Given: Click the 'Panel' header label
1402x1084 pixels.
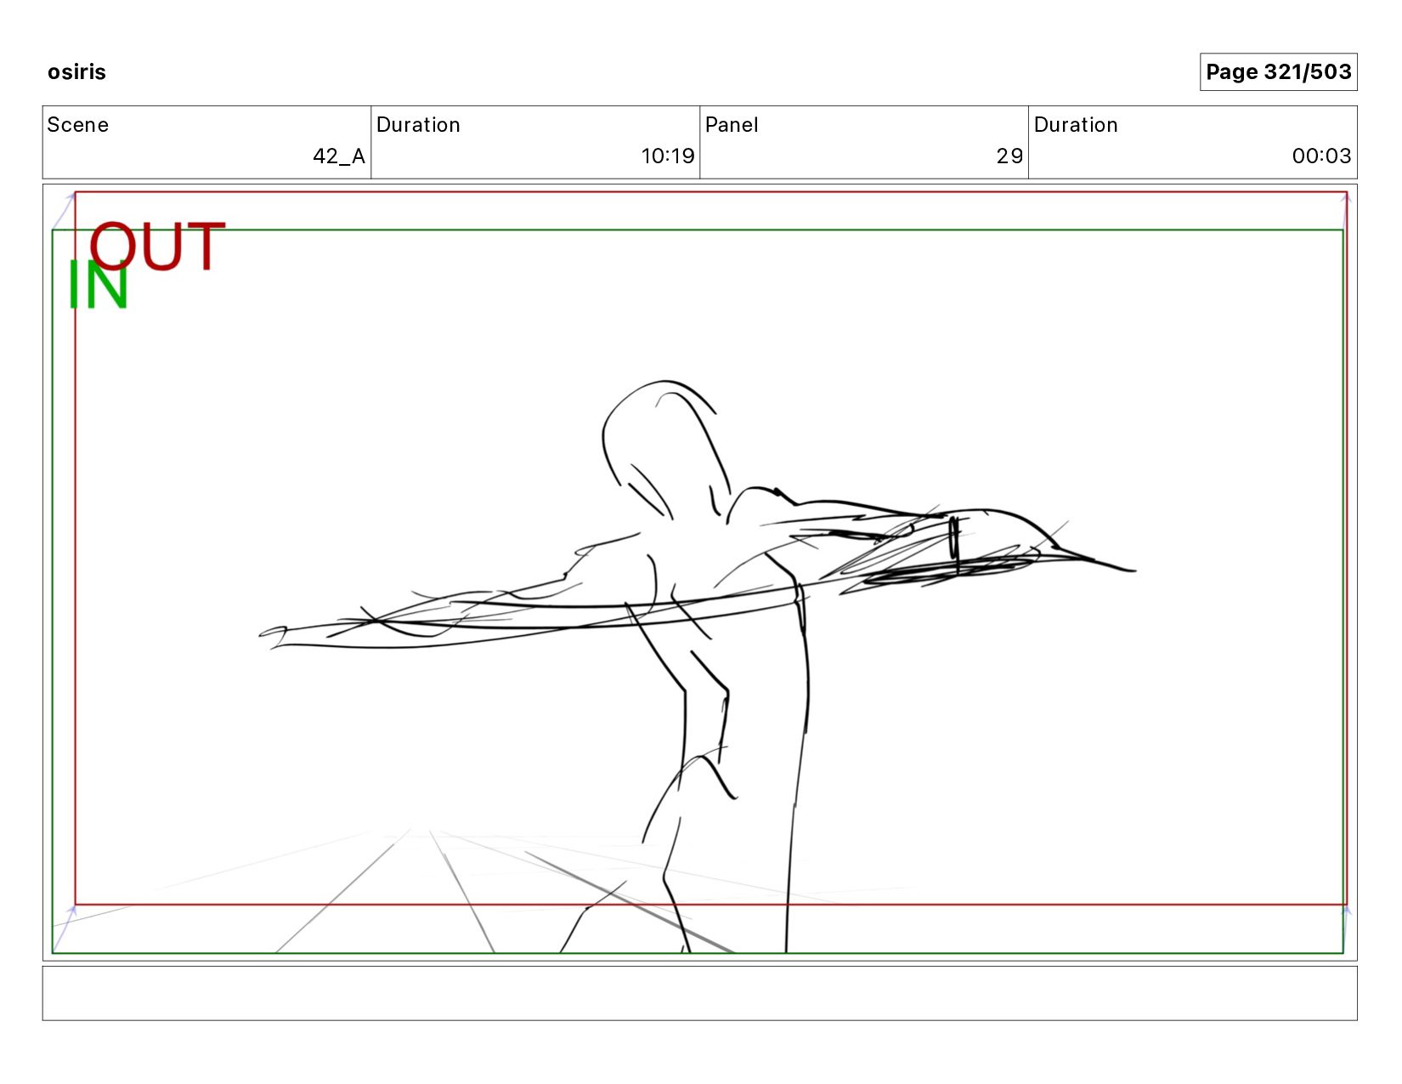Looking at the screenshot, I should (x=731, y=125).
